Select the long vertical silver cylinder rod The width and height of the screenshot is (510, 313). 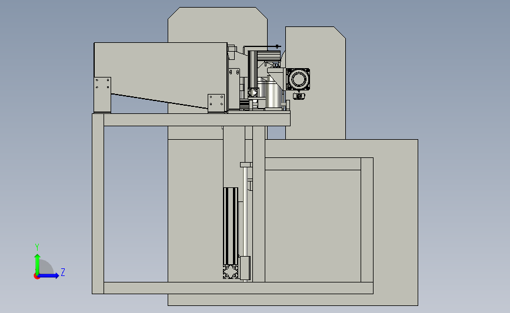pos(245,211)
